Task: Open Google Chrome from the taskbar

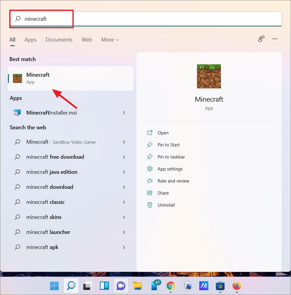Action: [170, 286]
